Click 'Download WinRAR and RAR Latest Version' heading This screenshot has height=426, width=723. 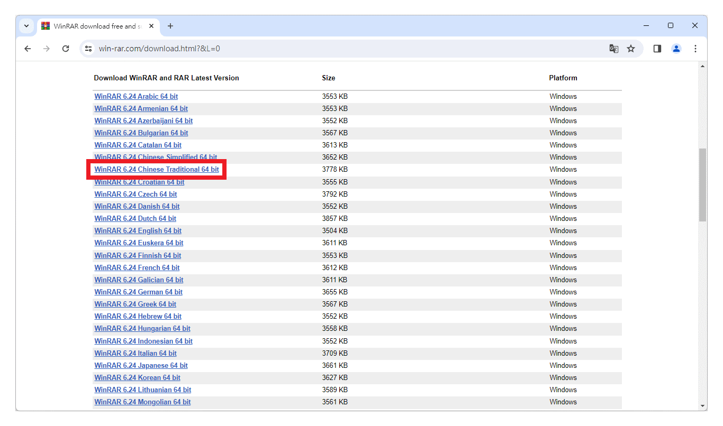(166, 78)
